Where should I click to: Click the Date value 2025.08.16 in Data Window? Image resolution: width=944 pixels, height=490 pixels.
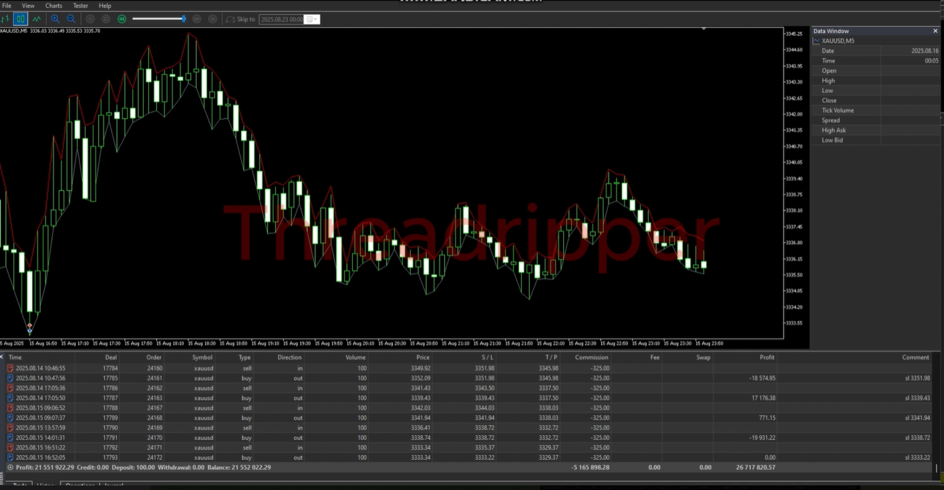[925, 51]
